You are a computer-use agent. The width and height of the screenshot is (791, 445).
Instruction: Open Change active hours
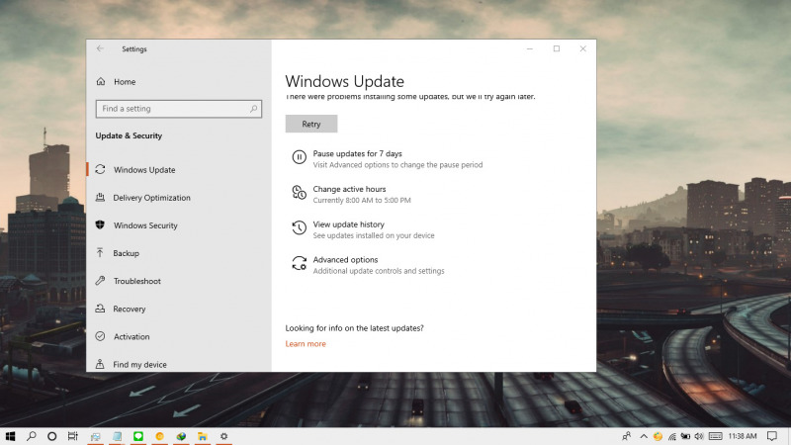[x=349, y=189]
